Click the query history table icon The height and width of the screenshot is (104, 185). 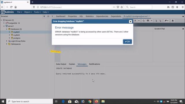(148, 21)
